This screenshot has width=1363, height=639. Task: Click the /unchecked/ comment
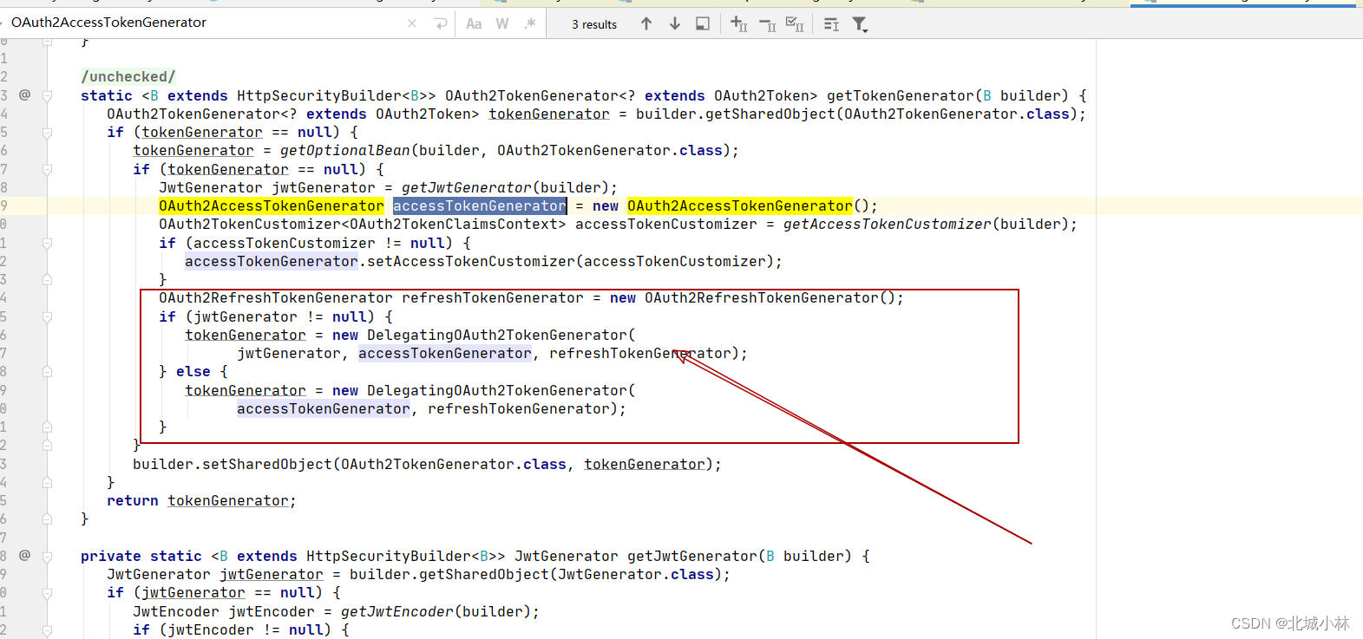click(x=128, y=76)
